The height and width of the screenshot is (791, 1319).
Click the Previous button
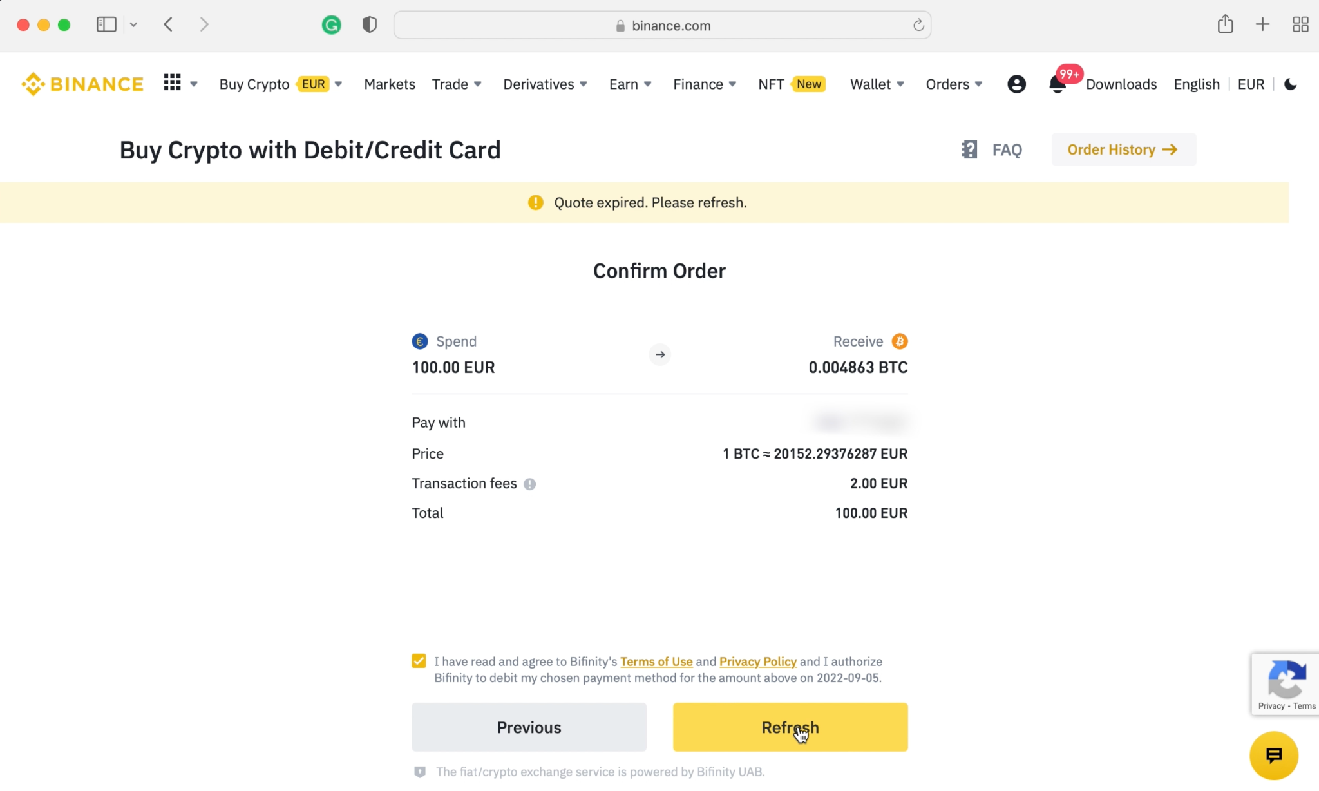[529, 727]
